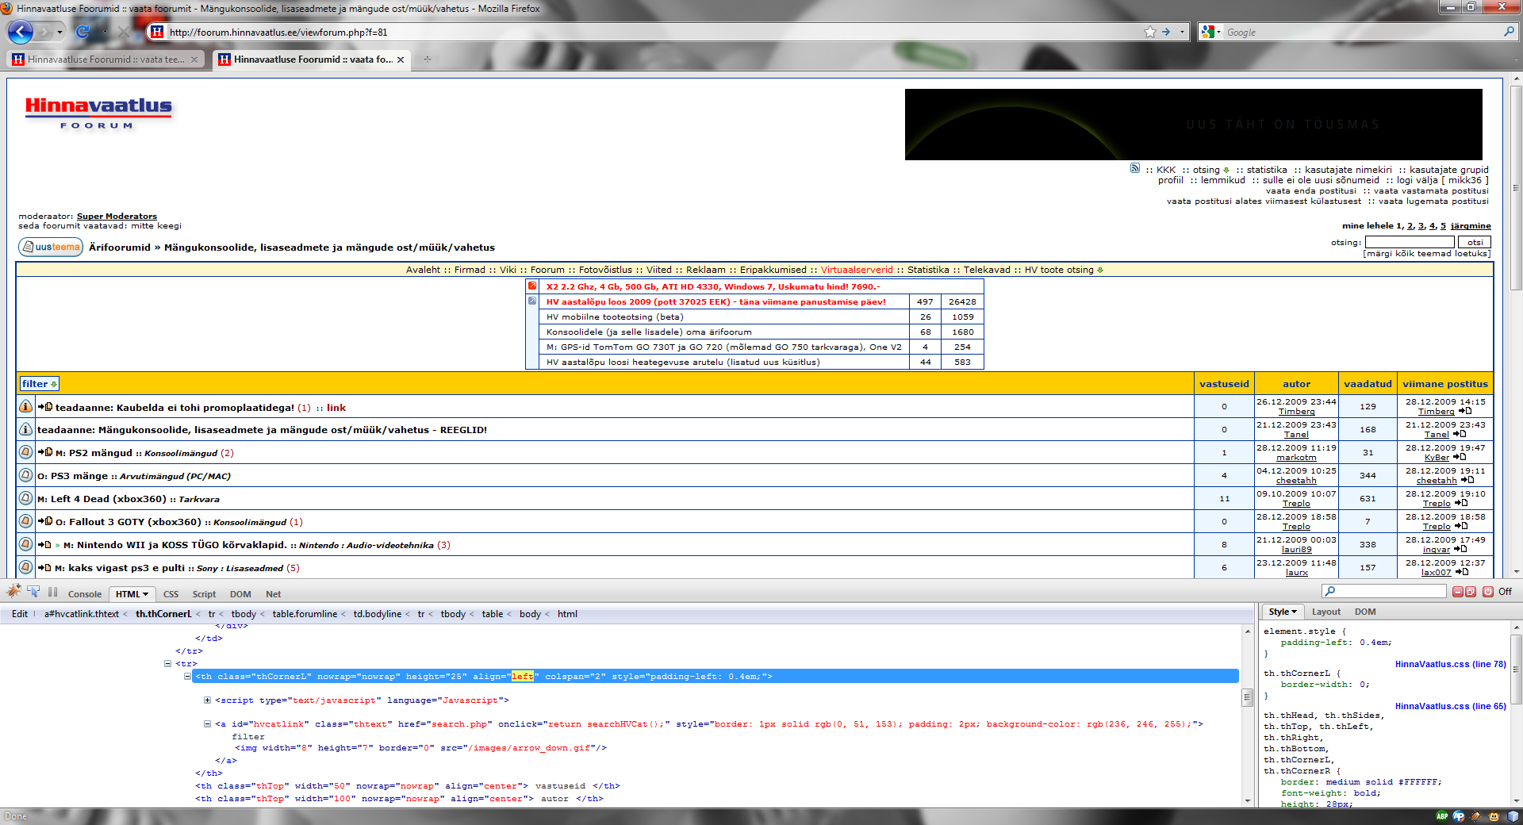The height and width of the screenshot is (825, 1523).
Task: Bookmark this page using the star icon
Action: [1150, 32]
